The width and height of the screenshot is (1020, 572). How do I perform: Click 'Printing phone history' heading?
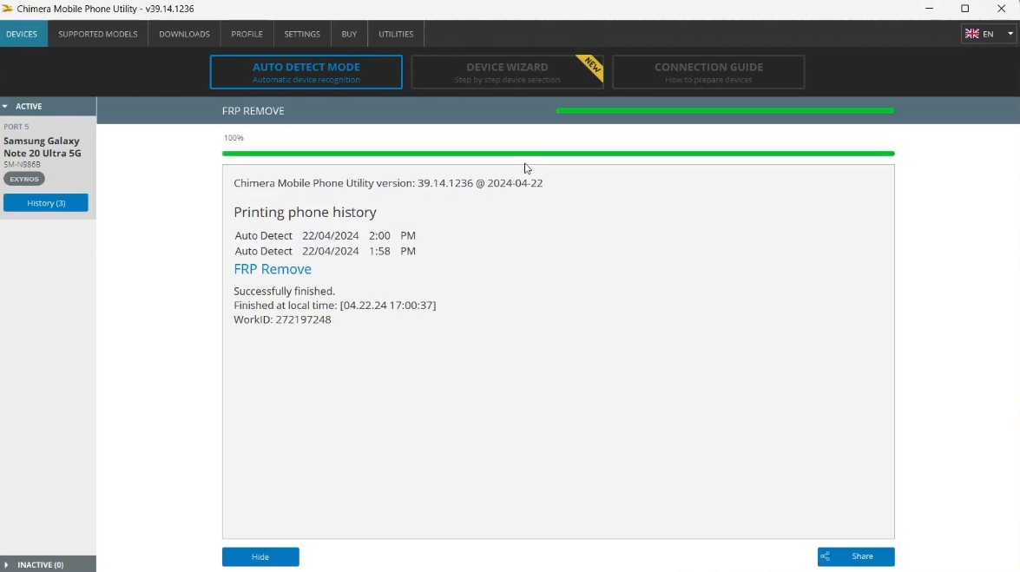click(x=305, y=212)
